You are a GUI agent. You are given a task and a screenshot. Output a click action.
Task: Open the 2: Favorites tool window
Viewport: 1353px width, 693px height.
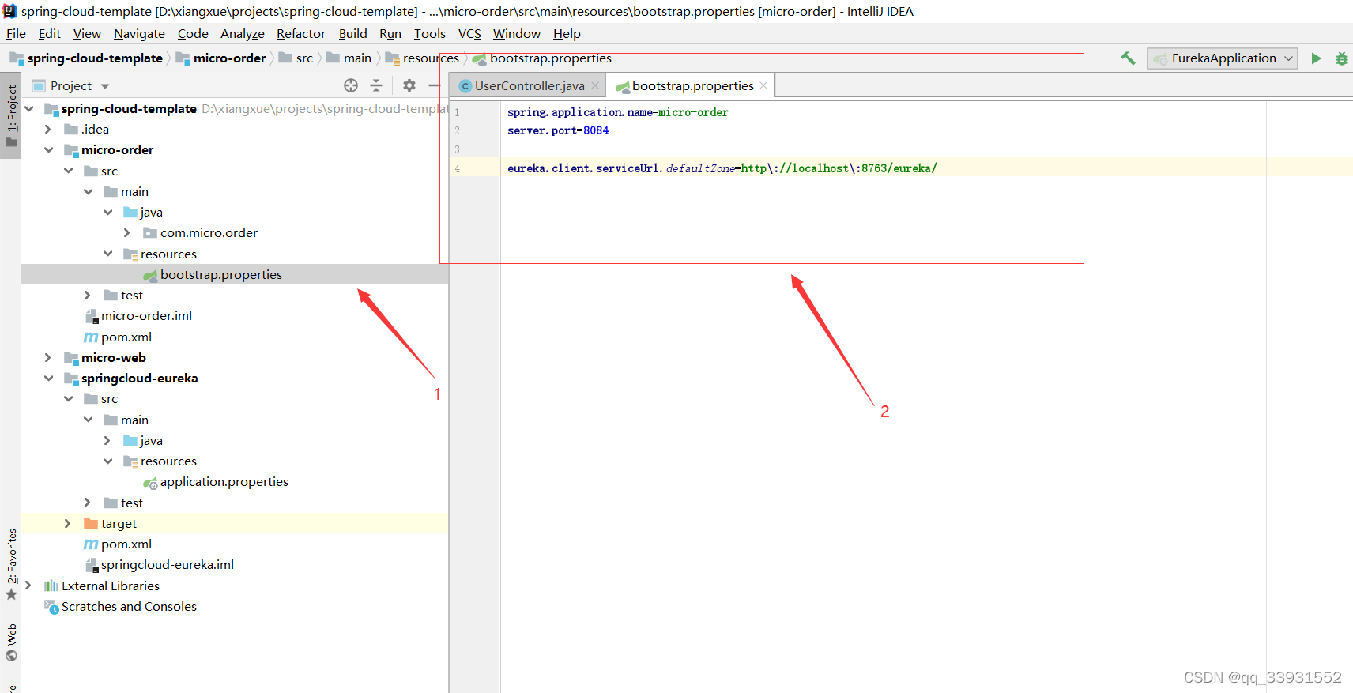11,564
